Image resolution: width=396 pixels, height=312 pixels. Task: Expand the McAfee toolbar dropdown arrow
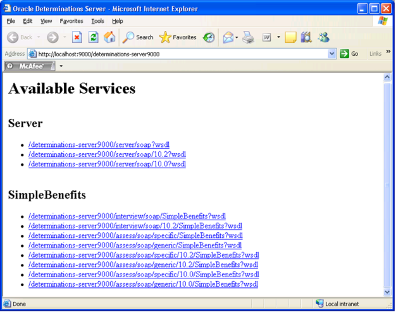click(61, 66)
